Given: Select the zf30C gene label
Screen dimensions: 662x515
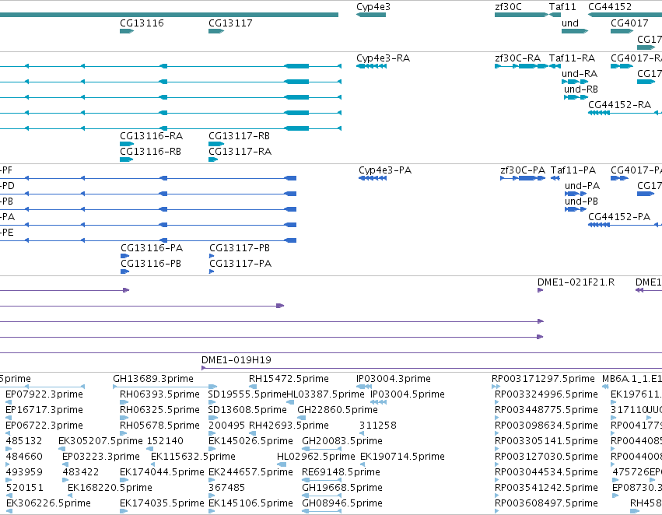Looking at the screenshot, I should pos(508,7).
